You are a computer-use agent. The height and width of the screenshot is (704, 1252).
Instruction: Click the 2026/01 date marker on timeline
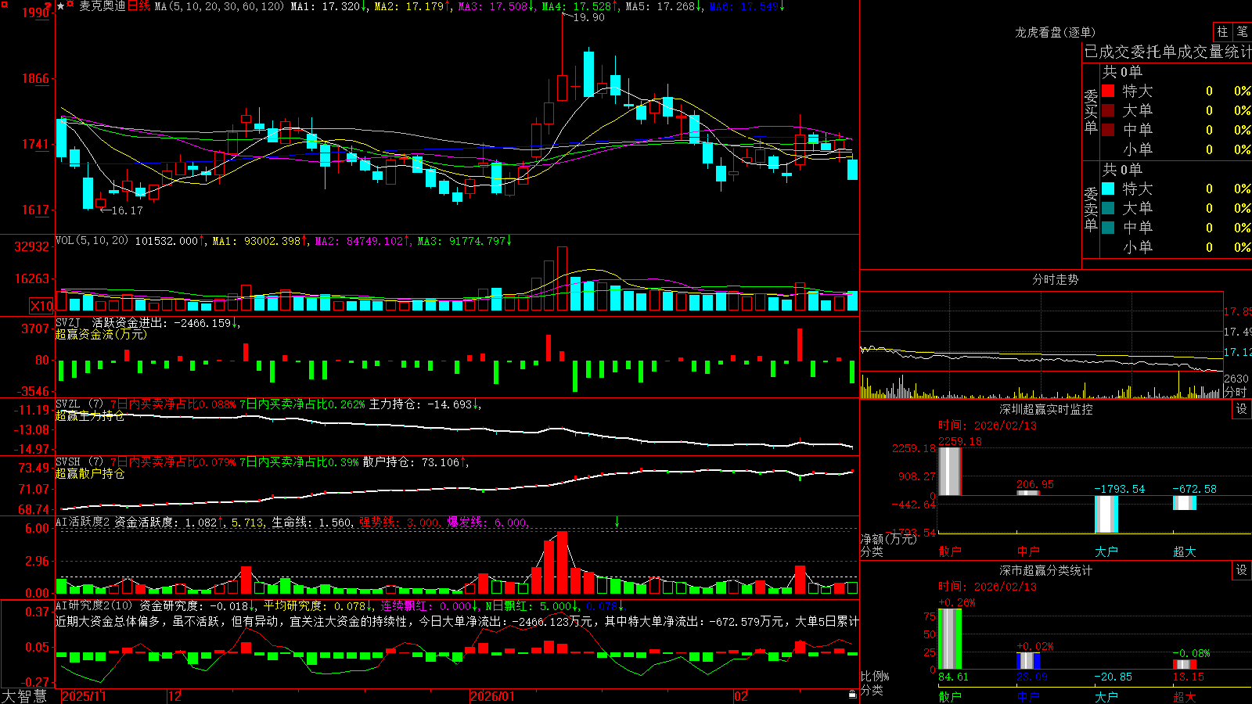(492, 696)
